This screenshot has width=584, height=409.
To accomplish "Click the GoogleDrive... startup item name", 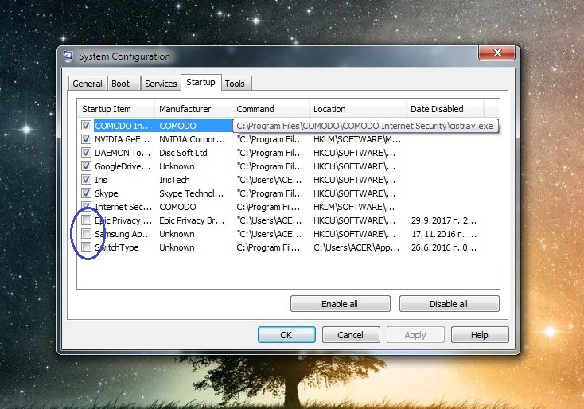I will [123, 166].
